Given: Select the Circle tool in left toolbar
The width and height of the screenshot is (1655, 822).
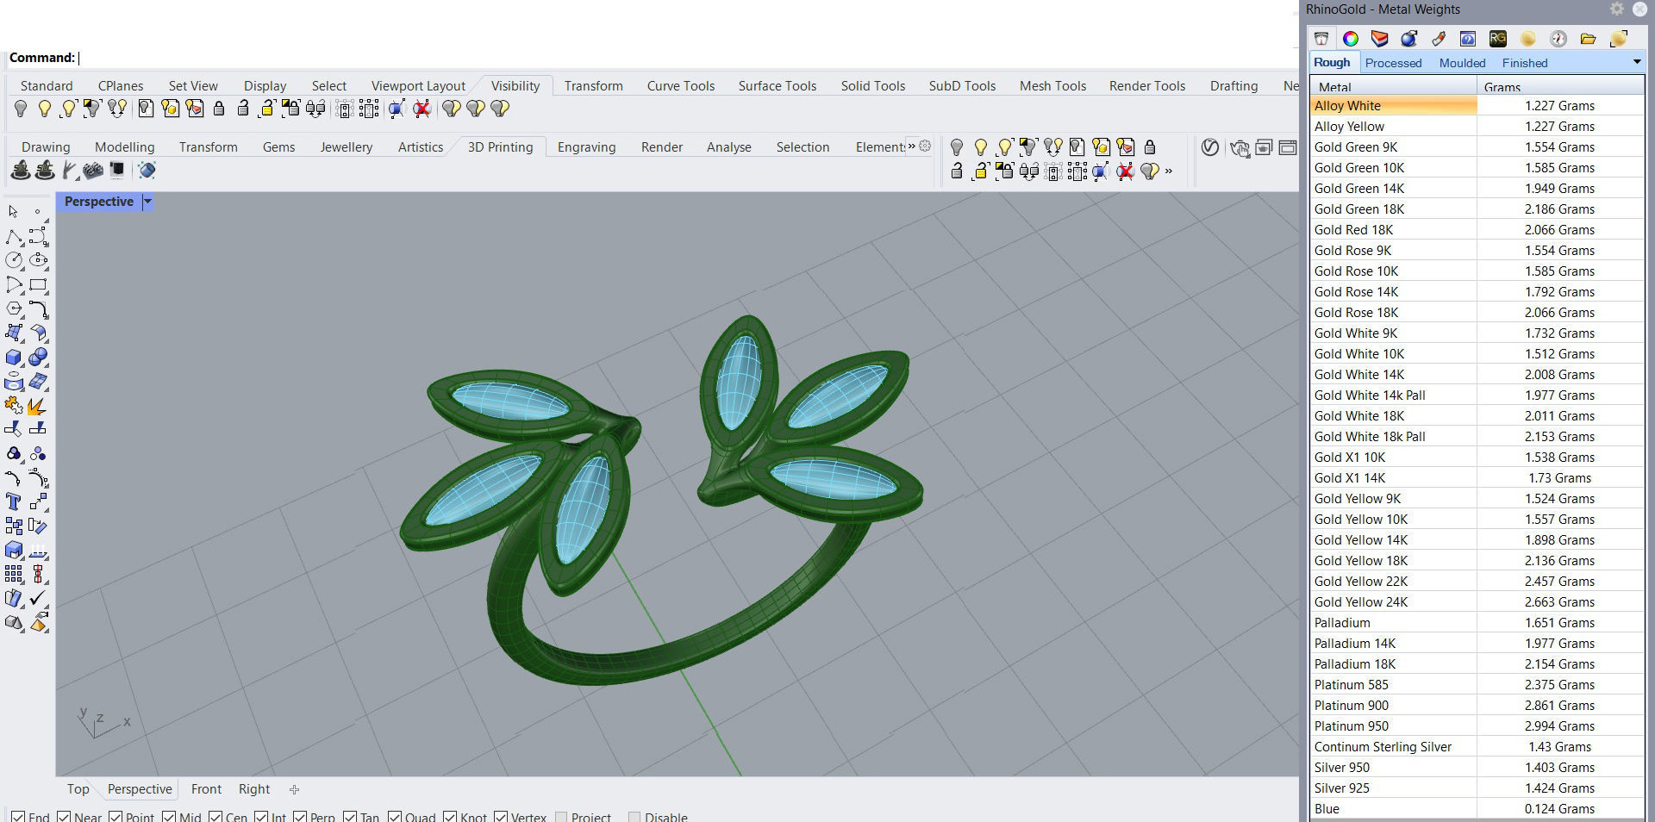Looking at the screenshot, I should click(14, 260).
